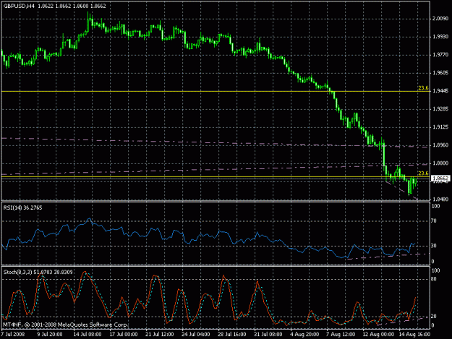The image size is (452, 339).
Task: Click the RSI 30 level label
Action: (x=434, y=246)
